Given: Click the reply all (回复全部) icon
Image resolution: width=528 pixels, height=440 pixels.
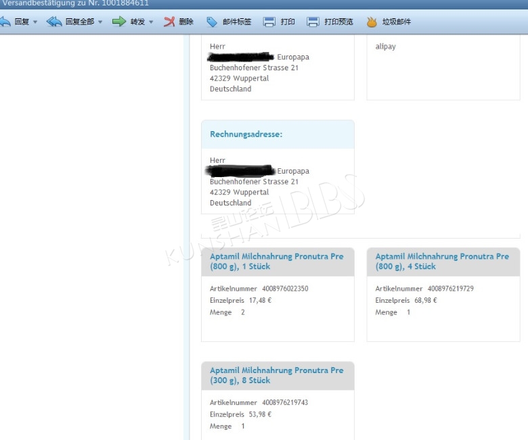Looking at the screenshot, I should [x=54, y=22].
